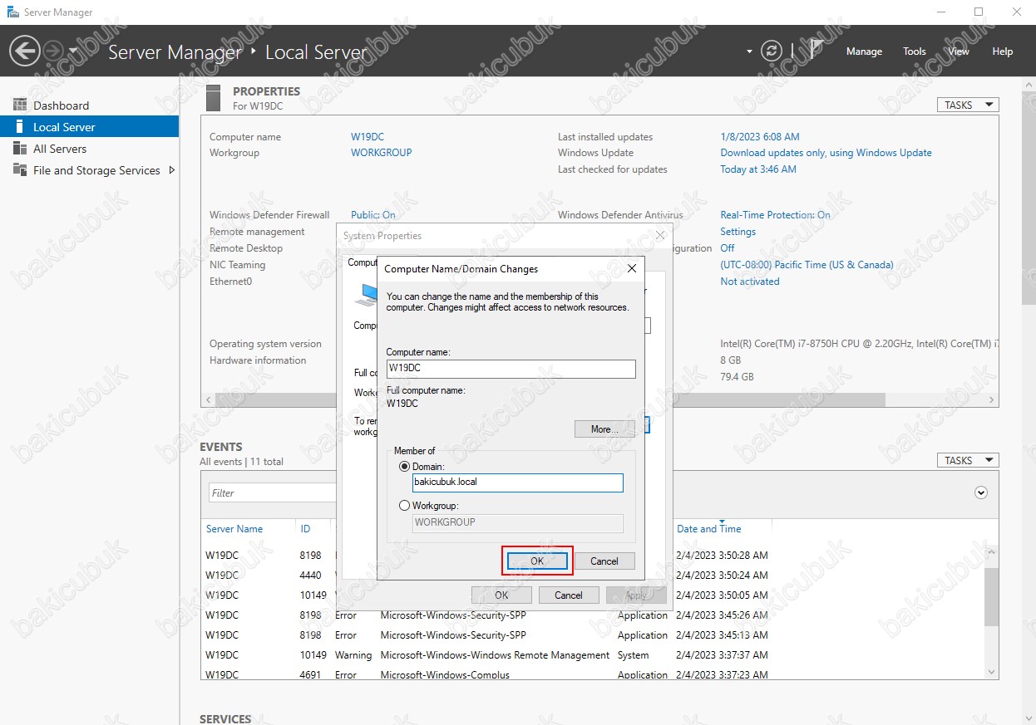Click the Events list vertical scrollbar

click(991, 597)
